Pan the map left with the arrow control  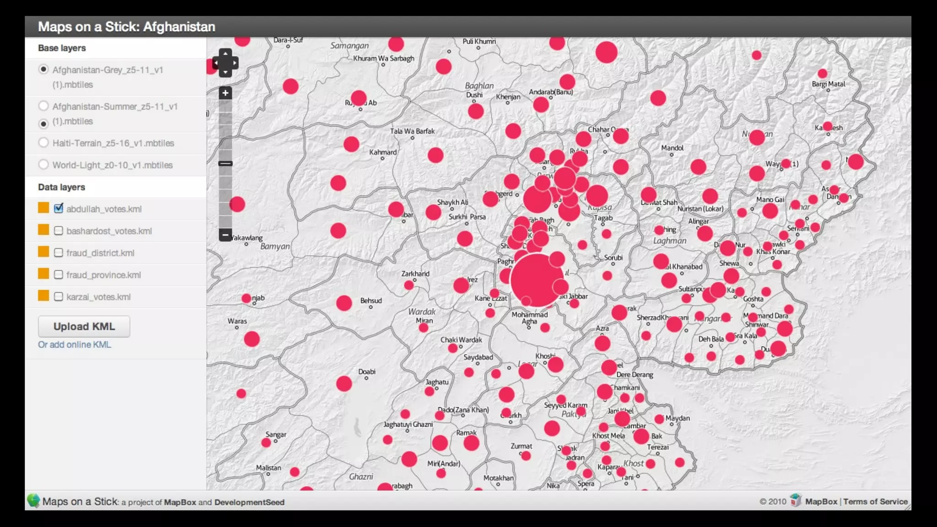click(x=216, y=63)
